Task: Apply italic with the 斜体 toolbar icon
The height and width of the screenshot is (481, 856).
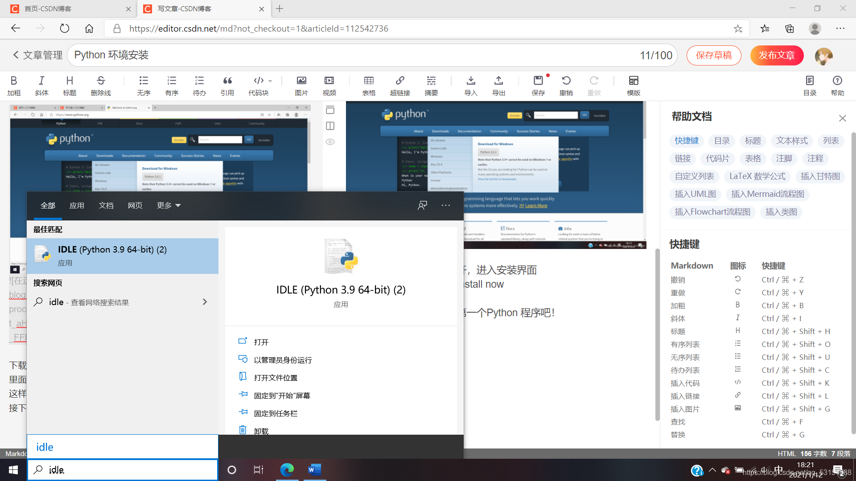Action: tap(41, 86)
